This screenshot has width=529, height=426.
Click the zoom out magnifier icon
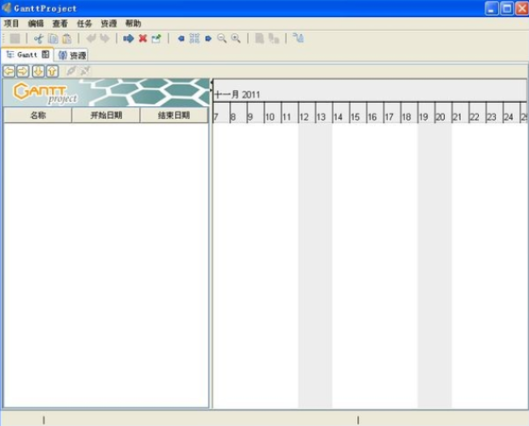[221, 38]
